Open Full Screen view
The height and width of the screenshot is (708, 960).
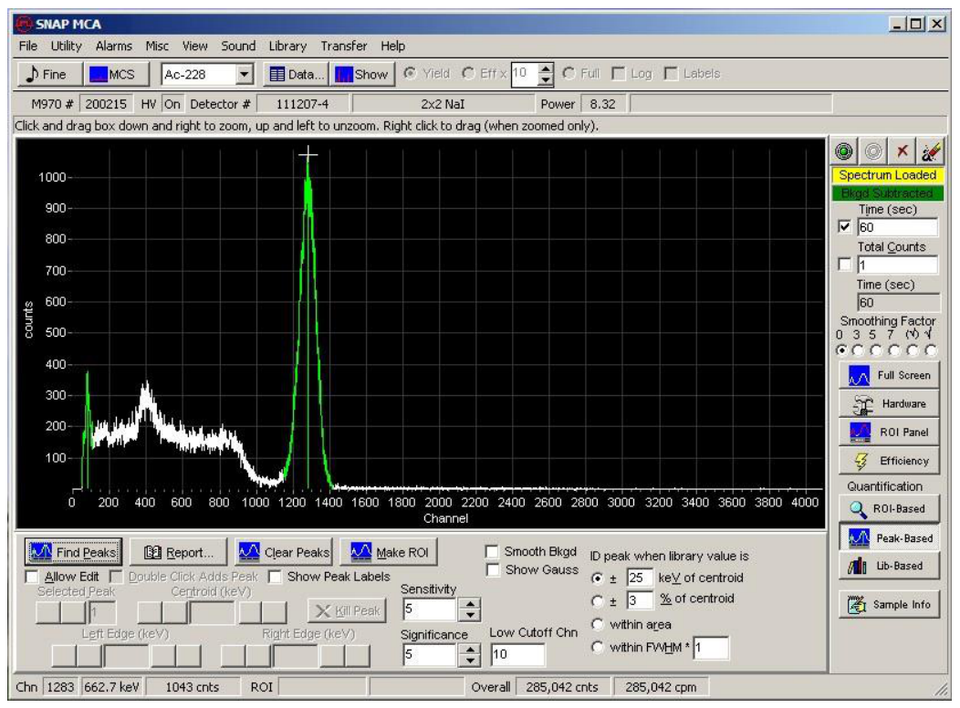[x=889, y=375]
